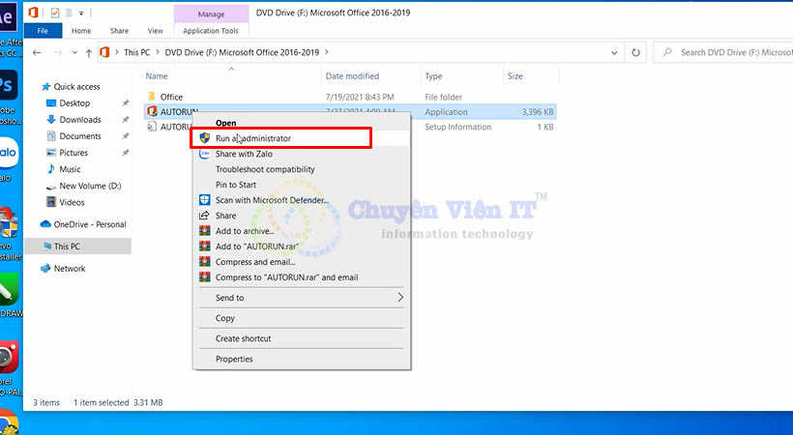Click the Refresh icon next to address bar
Screen dimensions: 793x435
click(637, 52)
